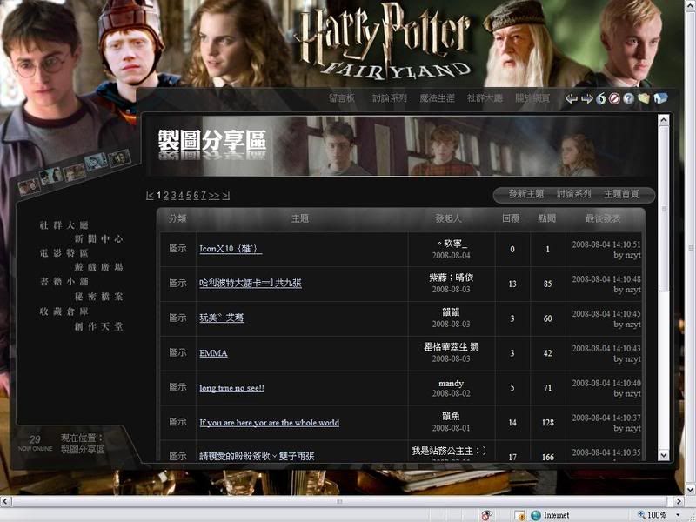Screen dimensions: 696x522
Task: Open 魔法生涯 in the top navigation
Action: pyautogui.click(x=438, y=98)
